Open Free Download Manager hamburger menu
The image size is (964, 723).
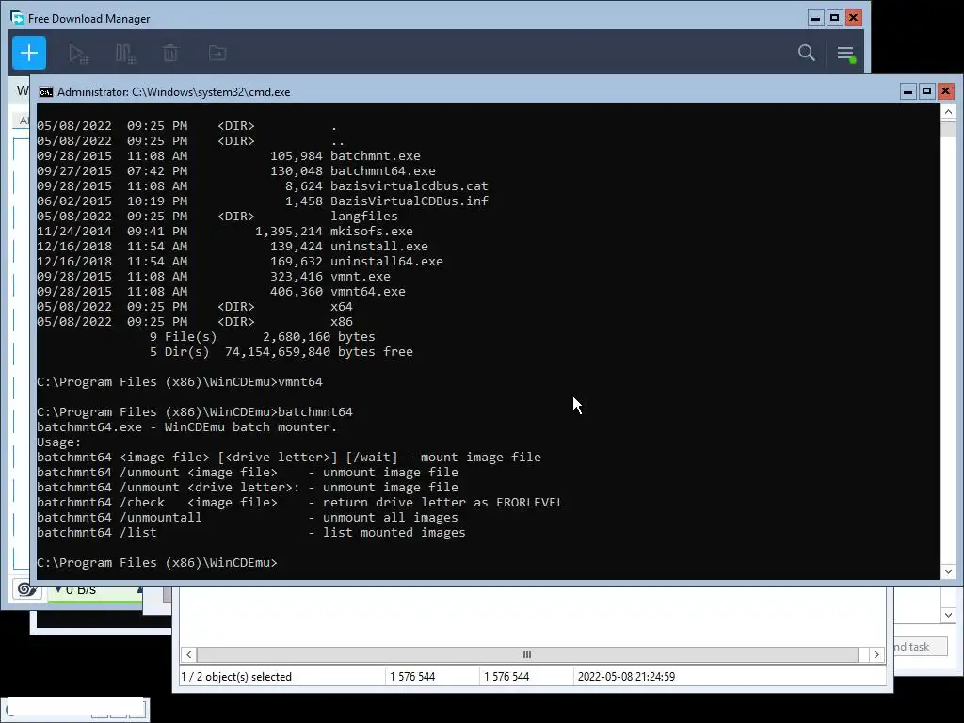pyautogui.click(x=846, y=54)
